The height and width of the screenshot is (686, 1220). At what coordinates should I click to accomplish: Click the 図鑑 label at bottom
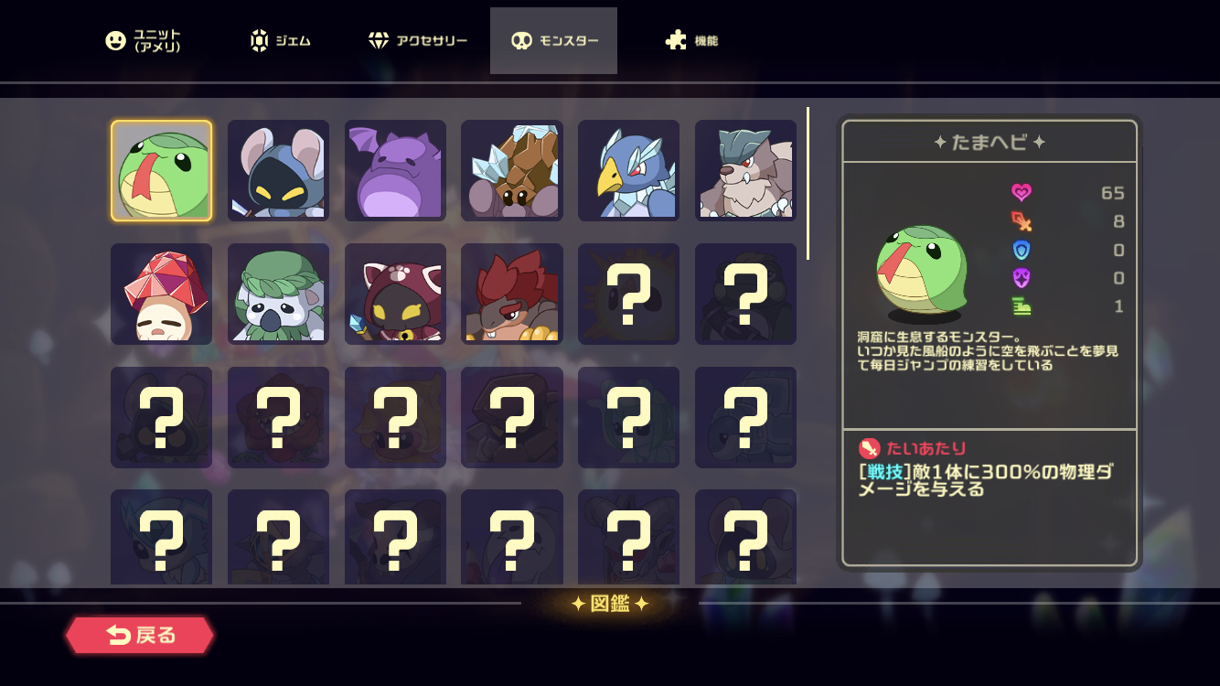coord(610,604)
